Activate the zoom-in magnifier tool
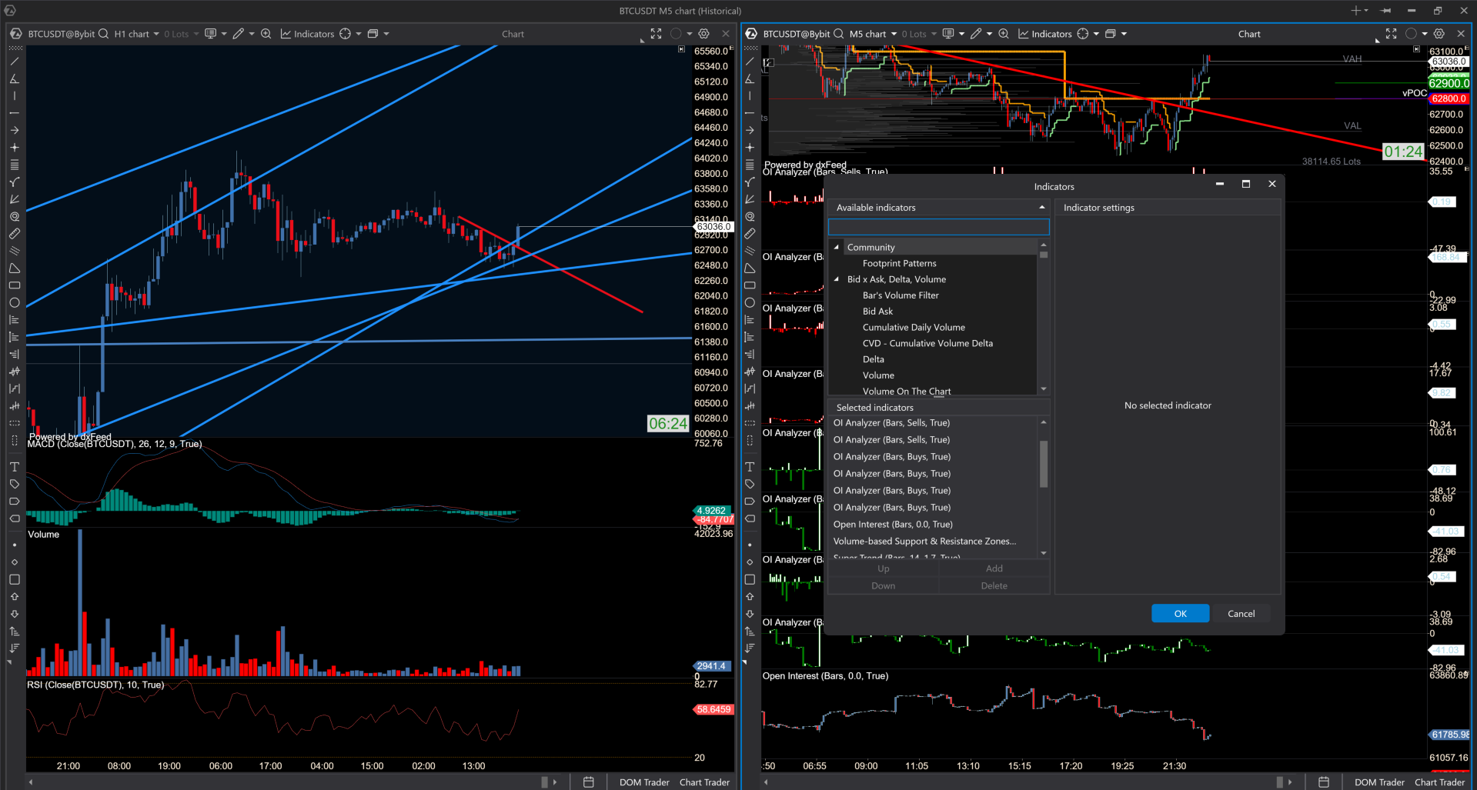This screenshot has width=1477, height=790. pos(266,34)
